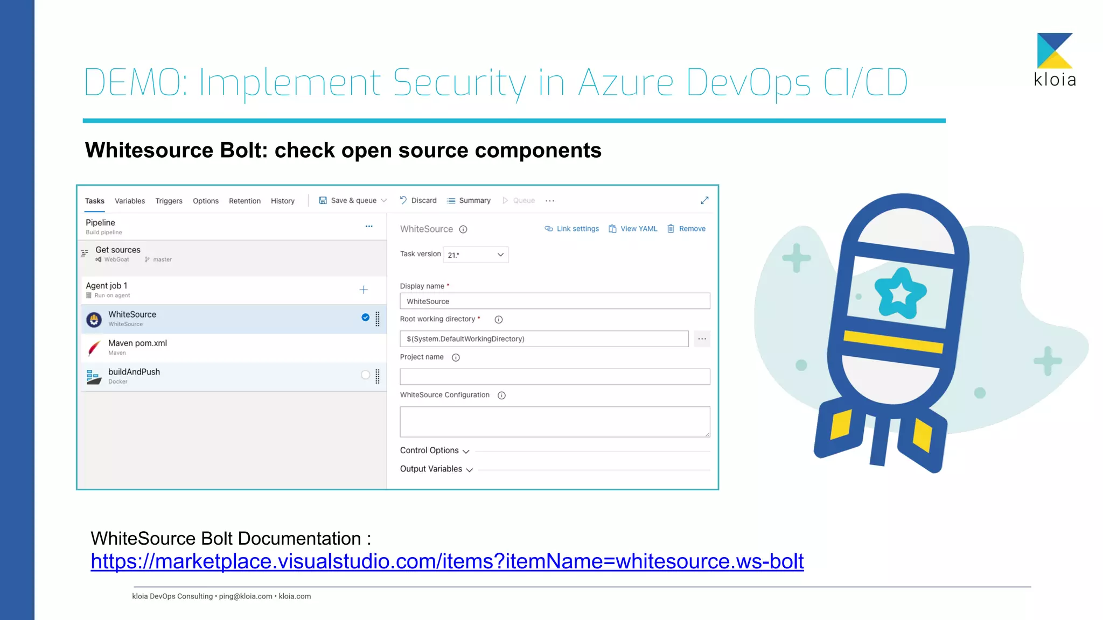
Task: Click the Get sources list icon
Action: coord(85,253)
